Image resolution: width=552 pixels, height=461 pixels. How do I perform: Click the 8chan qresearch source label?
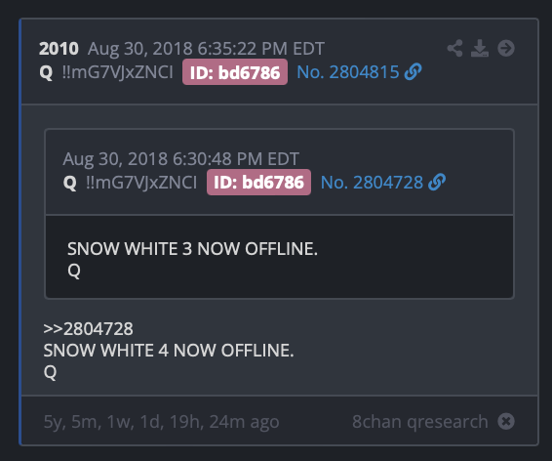(x=420, y=422)
